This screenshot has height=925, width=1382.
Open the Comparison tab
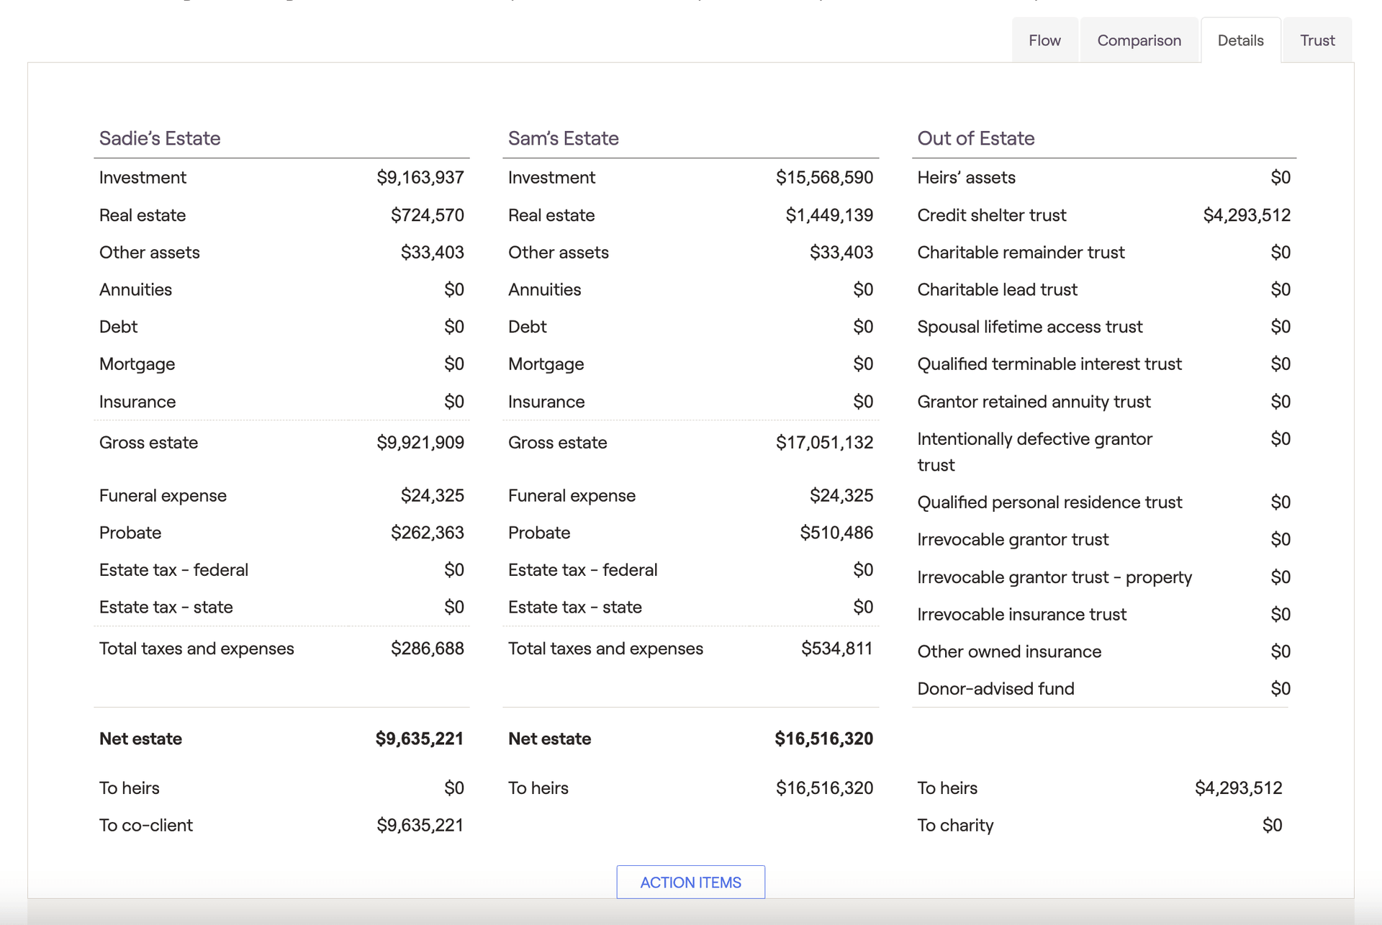(x=1139, y=40)
